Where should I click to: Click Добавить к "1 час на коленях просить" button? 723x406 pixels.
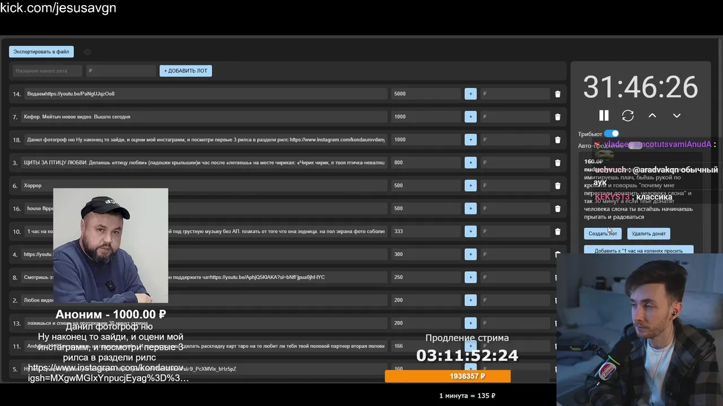638,251
